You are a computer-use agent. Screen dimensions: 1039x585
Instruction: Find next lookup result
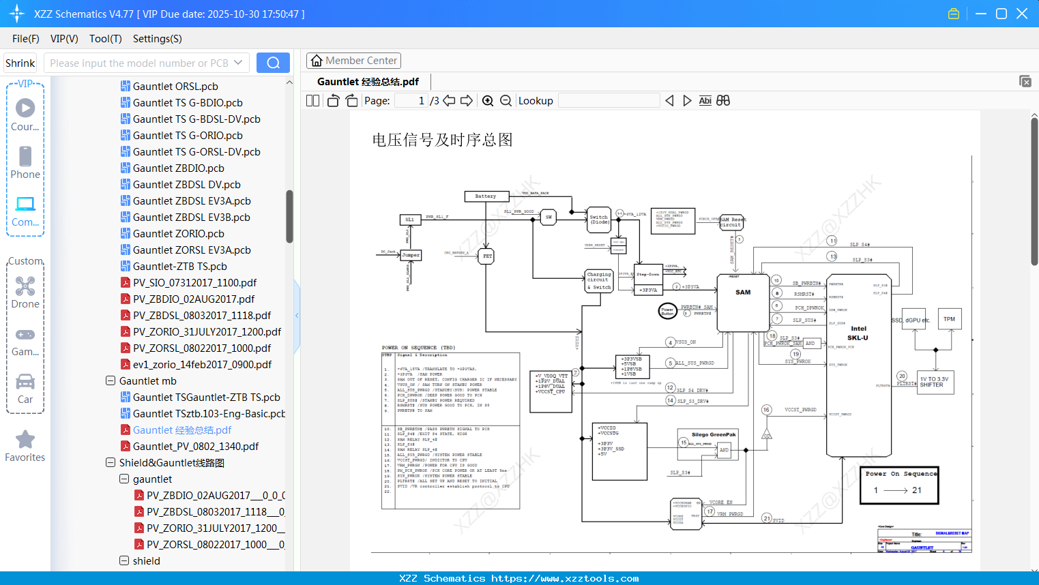click(x=687, y=100)
